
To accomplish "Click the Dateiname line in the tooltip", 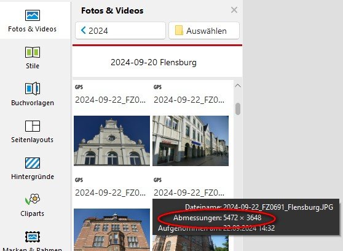I will tap(259, 207).
